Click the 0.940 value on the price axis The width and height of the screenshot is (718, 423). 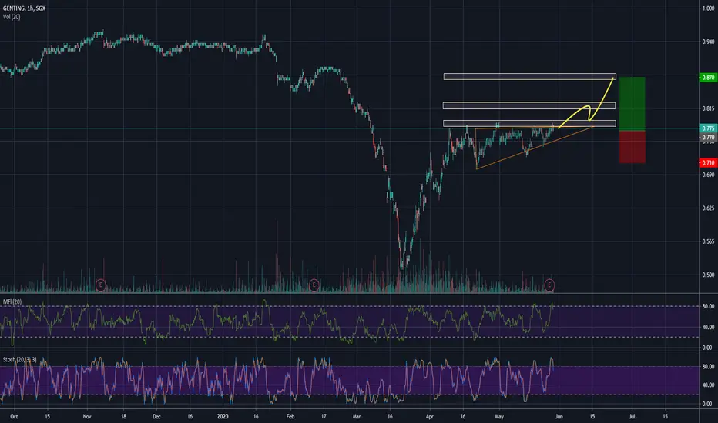tap(708, 42)
